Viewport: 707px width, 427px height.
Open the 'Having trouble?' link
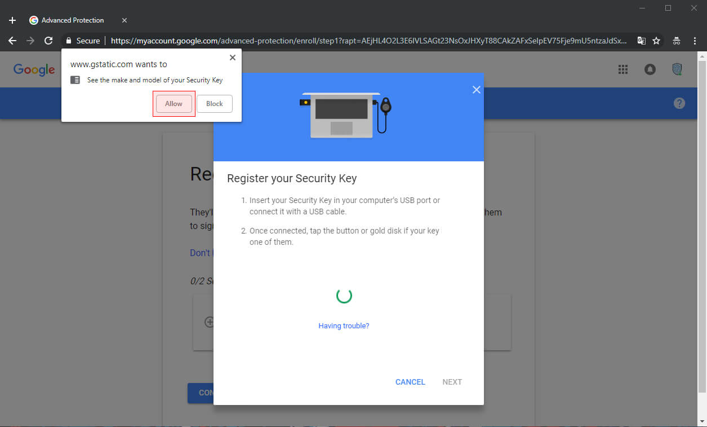click(x=344, y=325)
